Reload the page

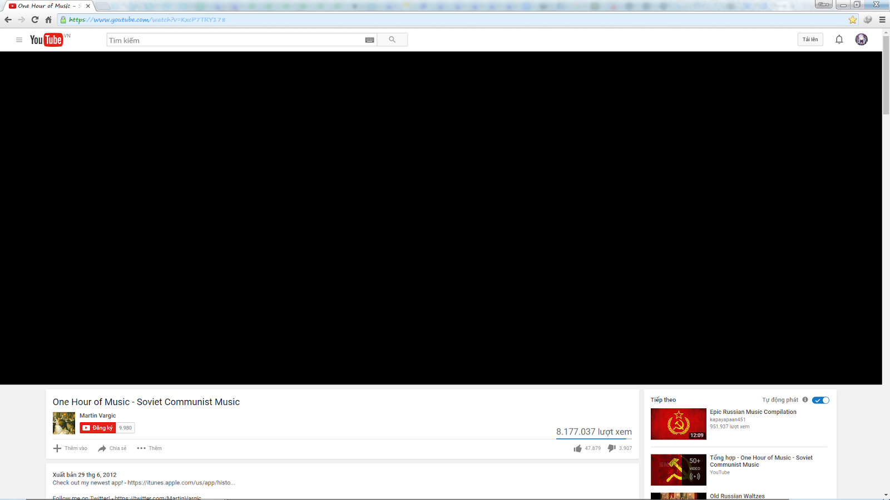(x=34, y=19)
